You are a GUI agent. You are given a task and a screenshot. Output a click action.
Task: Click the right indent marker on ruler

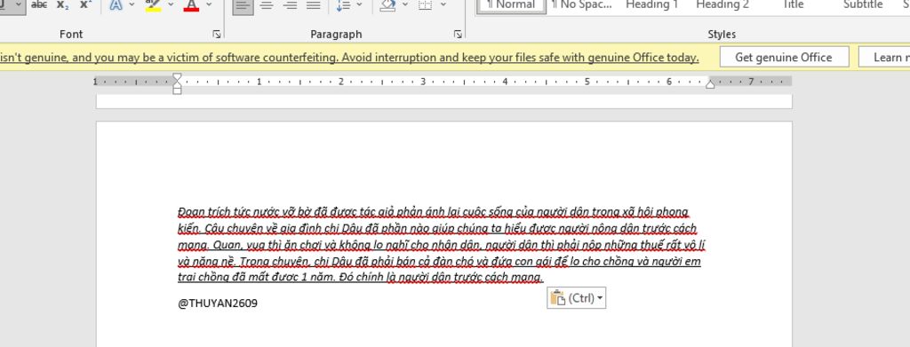pyautogui.click(x=710, y=84)
